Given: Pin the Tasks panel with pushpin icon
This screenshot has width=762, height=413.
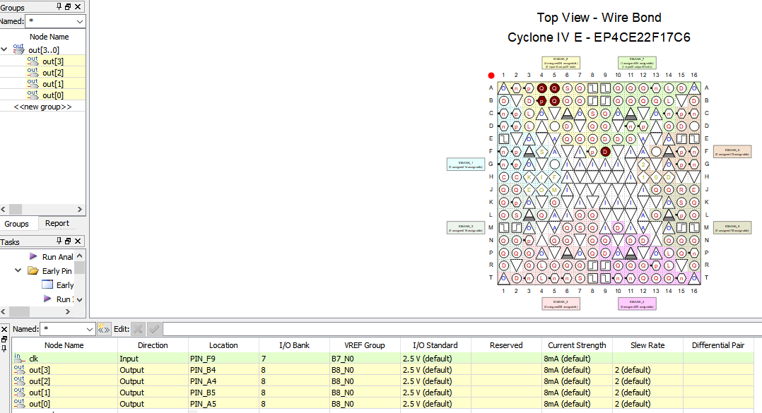Looking at the screenshot, I should tap(59, 241).
